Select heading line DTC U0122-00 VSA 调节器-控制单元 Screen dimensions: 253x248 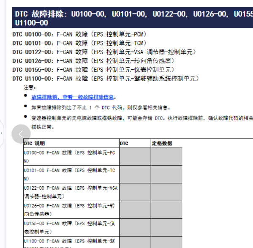[104, 52]
